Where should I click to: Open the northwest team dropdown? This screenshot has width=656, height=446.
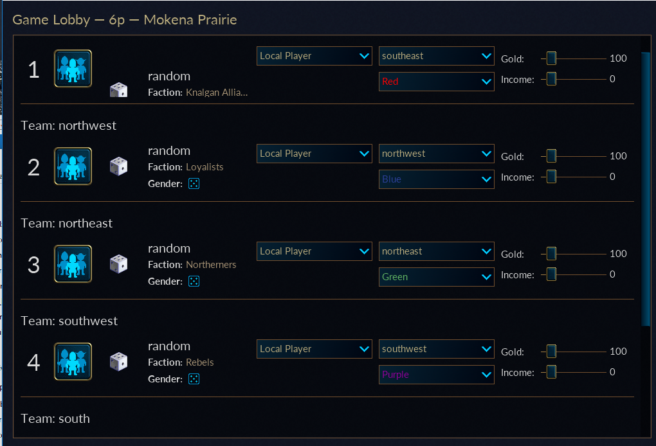[436, 154]
